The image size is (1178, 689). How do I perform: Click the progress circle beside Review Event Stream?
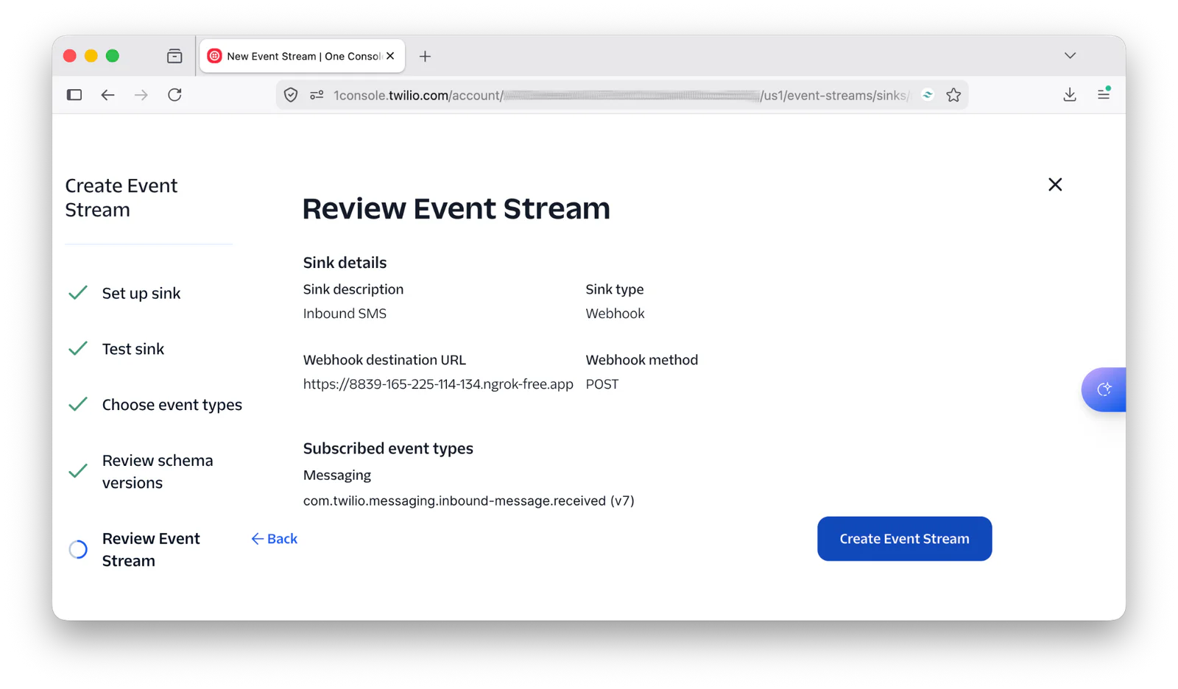point(78,549)
